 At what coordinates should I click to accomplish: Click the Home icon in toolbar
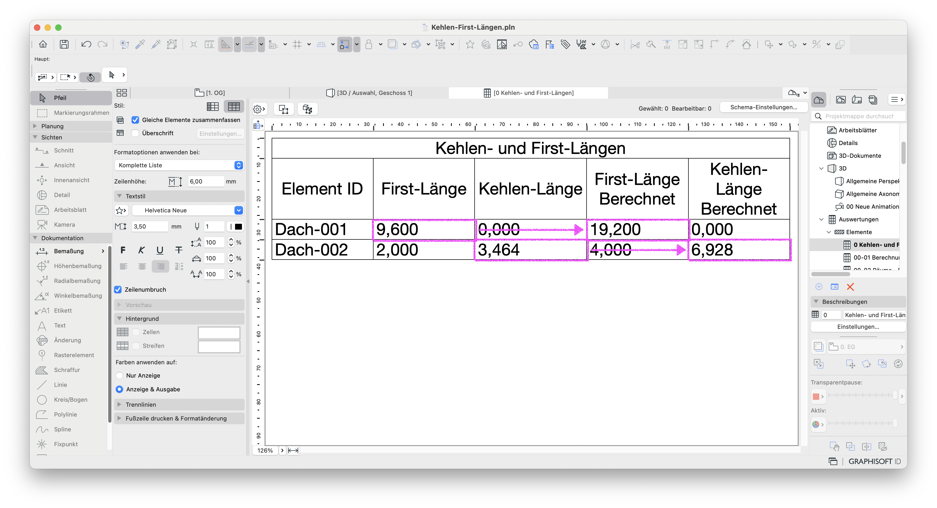click(x=43, y=44)
